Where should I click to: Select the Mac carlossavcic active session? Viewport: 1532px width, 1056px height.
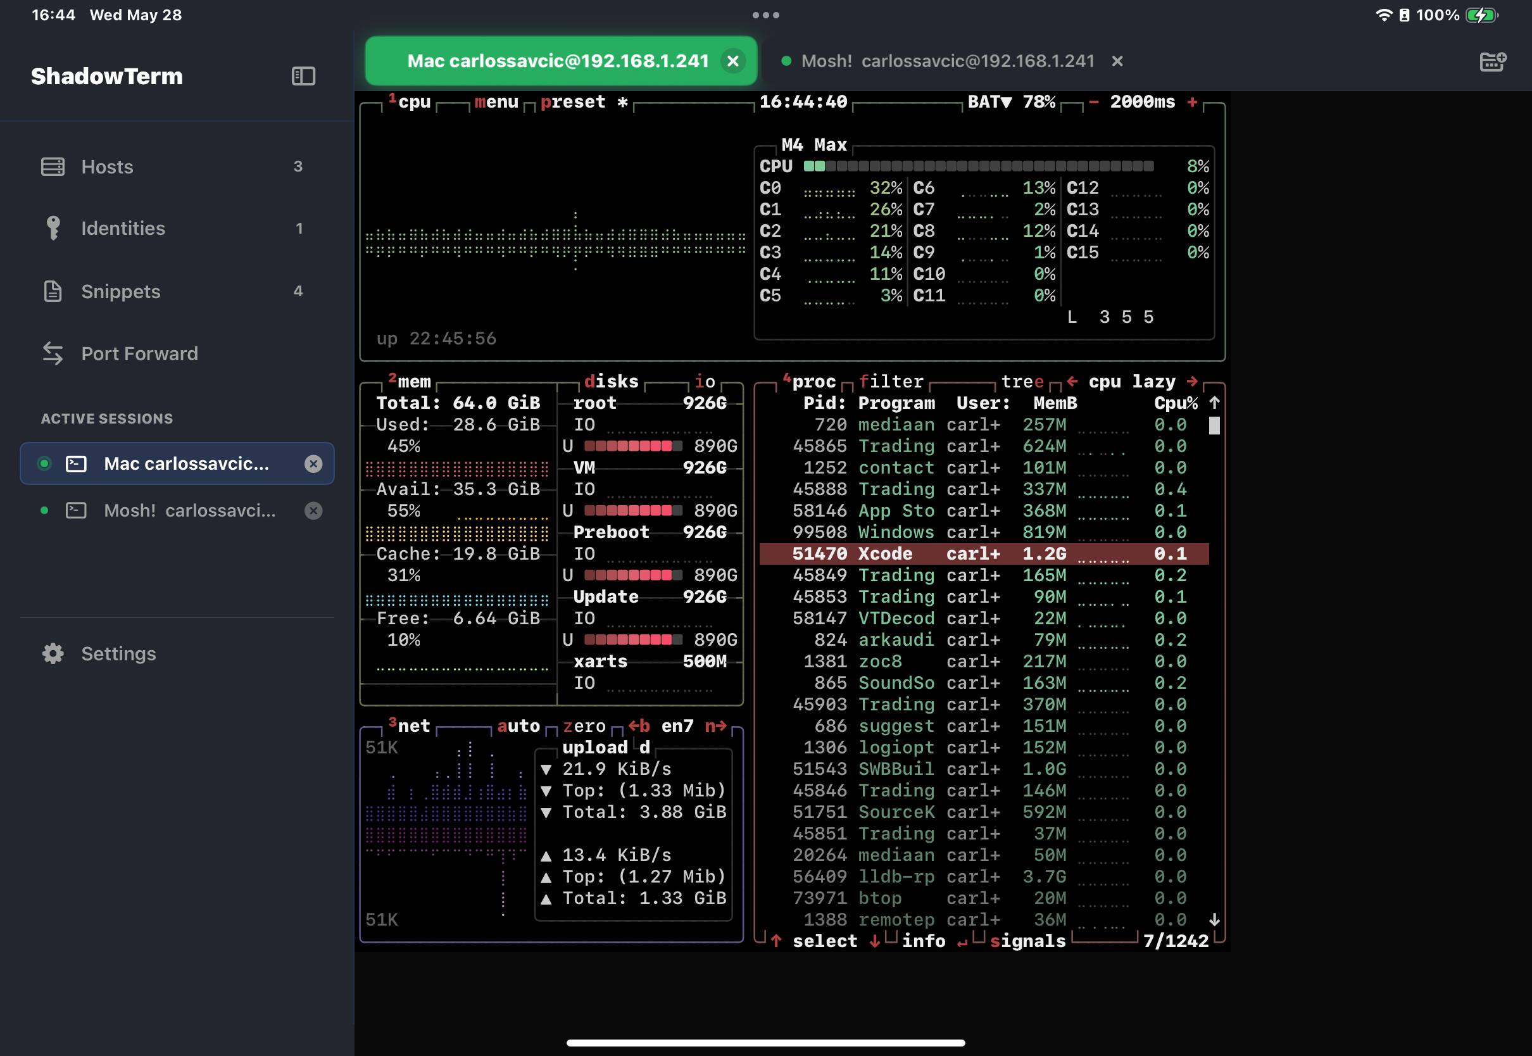coord(177,463)
